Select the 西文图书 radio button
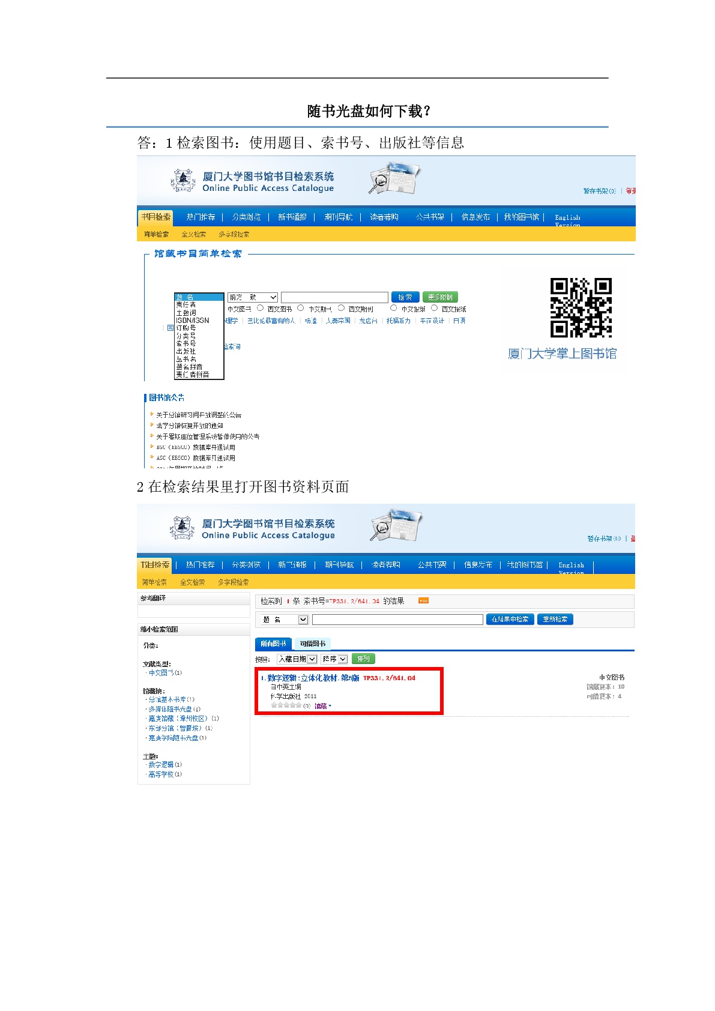 260,308
